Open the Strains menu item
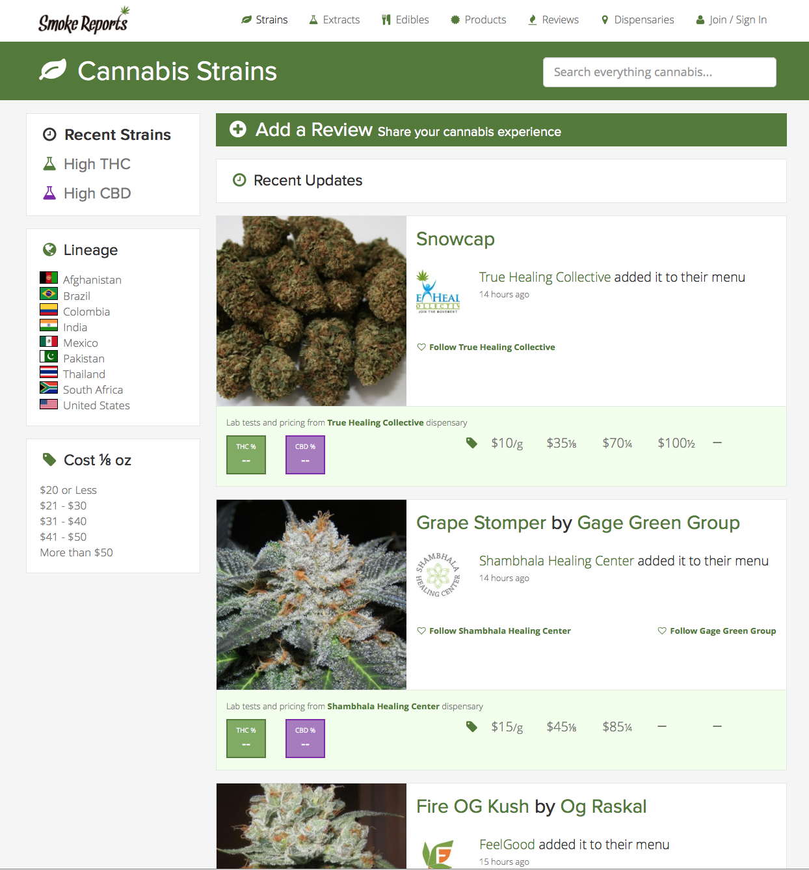Screen dimensions: 809x870 264,20
